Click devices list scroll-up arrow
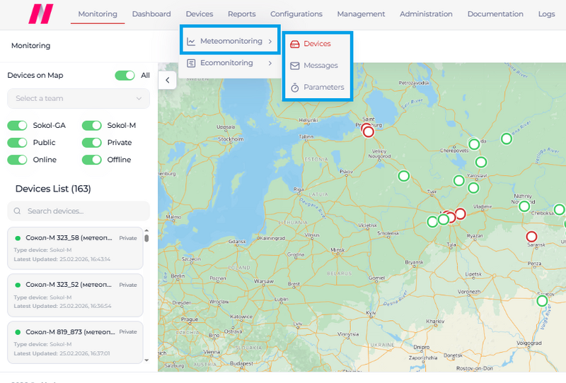 tap(146, 230)
